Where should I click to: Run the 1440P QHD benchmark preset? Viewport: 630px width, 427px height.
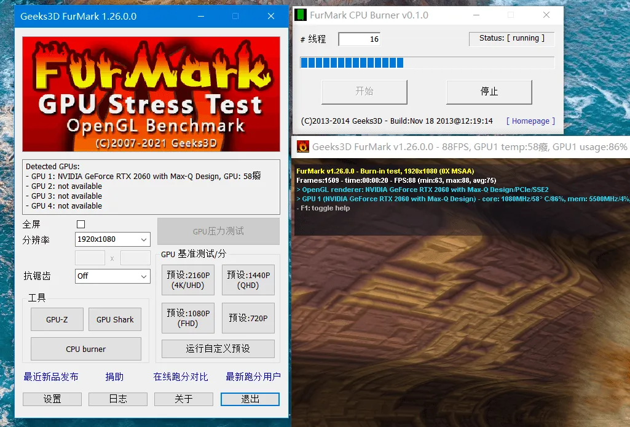248,280
